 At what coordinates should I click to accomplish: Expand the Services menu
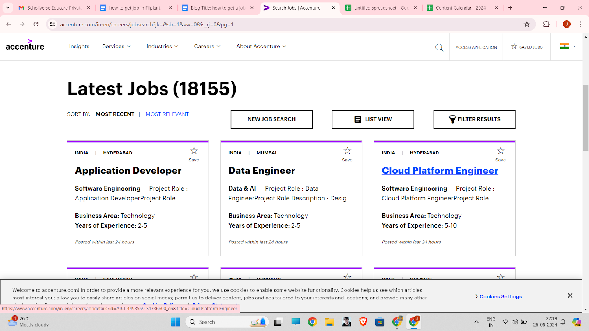pos(116,46)
